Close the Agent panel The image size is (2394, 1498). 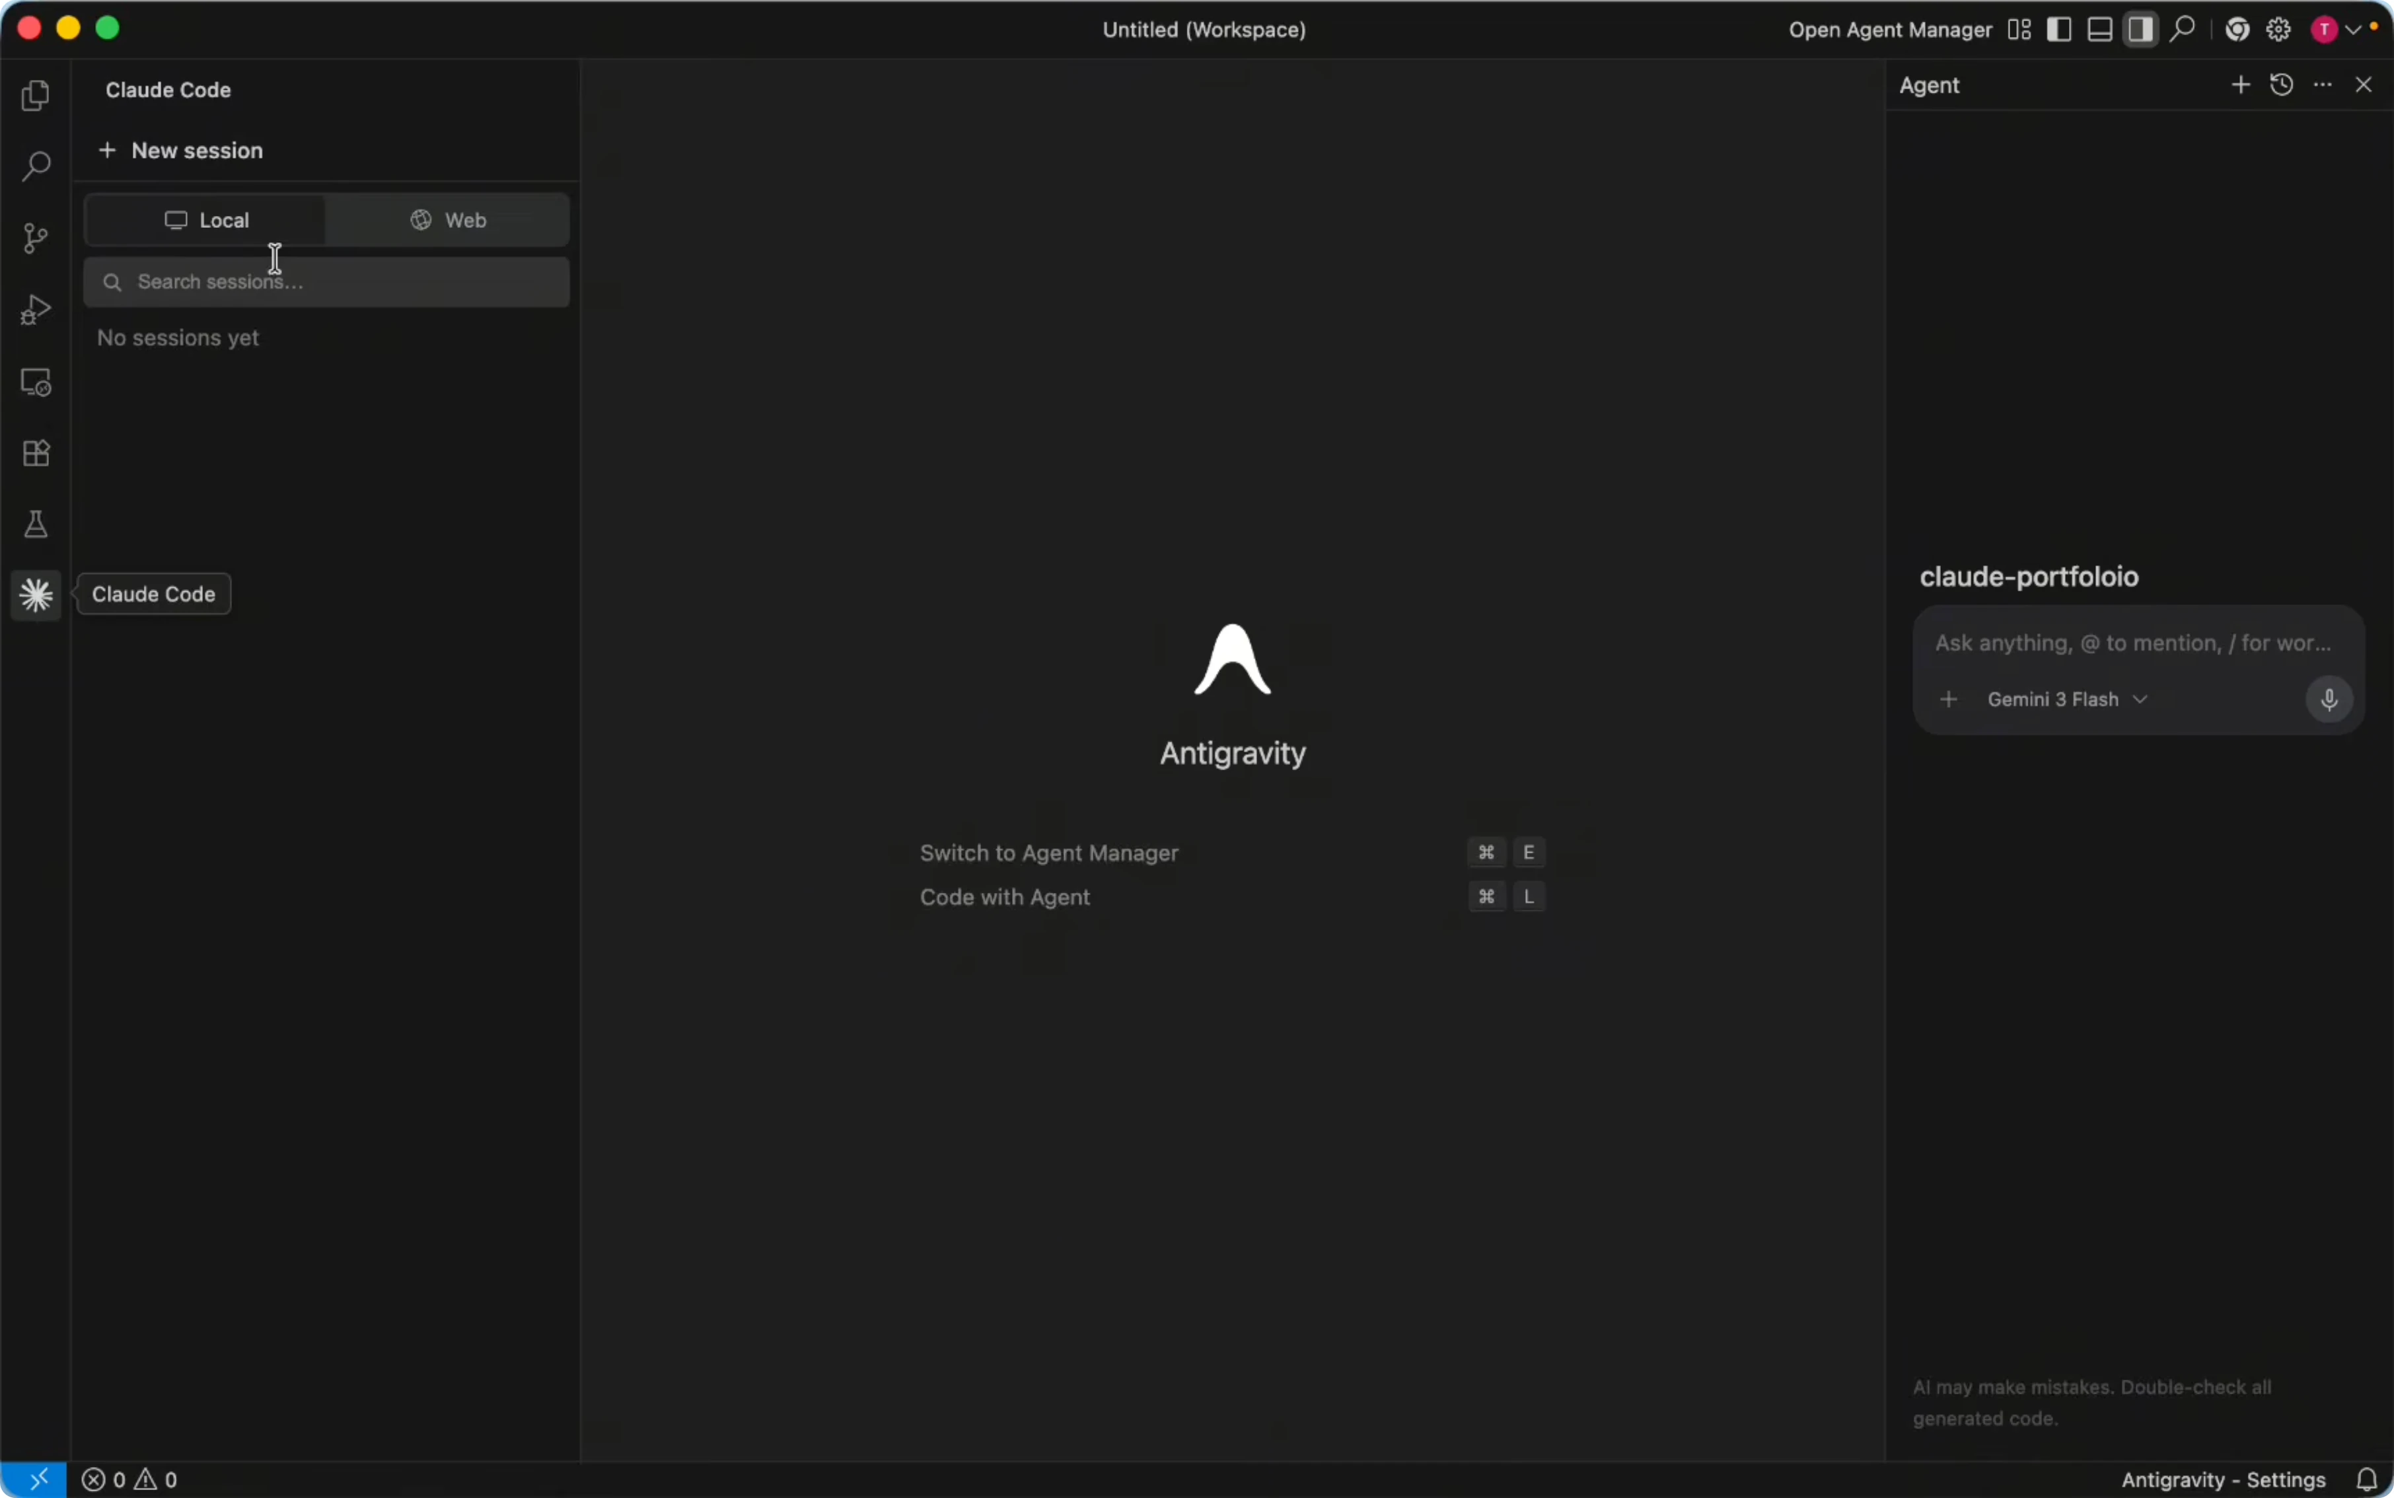pyautogui.click(x=2364, y=85)
